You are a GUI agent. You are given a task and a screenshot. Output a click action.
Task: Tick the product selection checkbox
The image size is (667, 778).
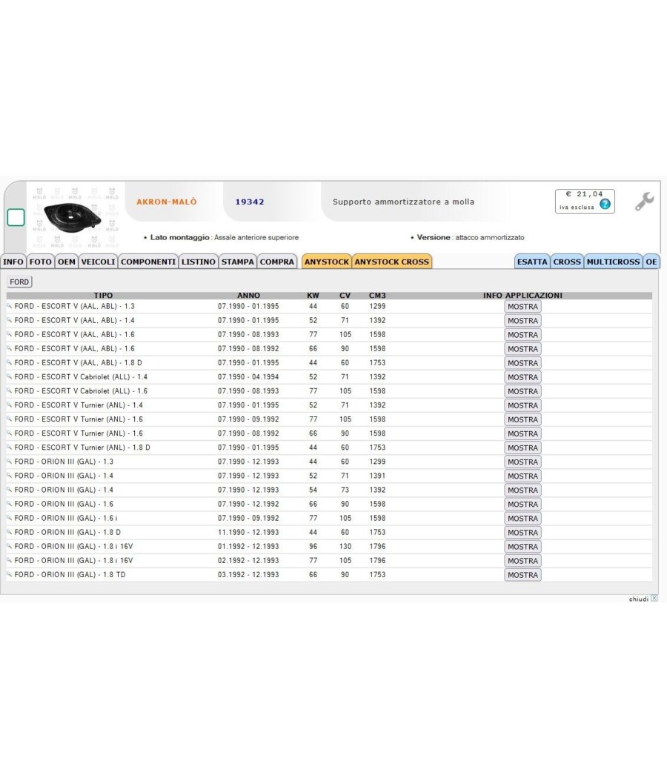point(16,217)
